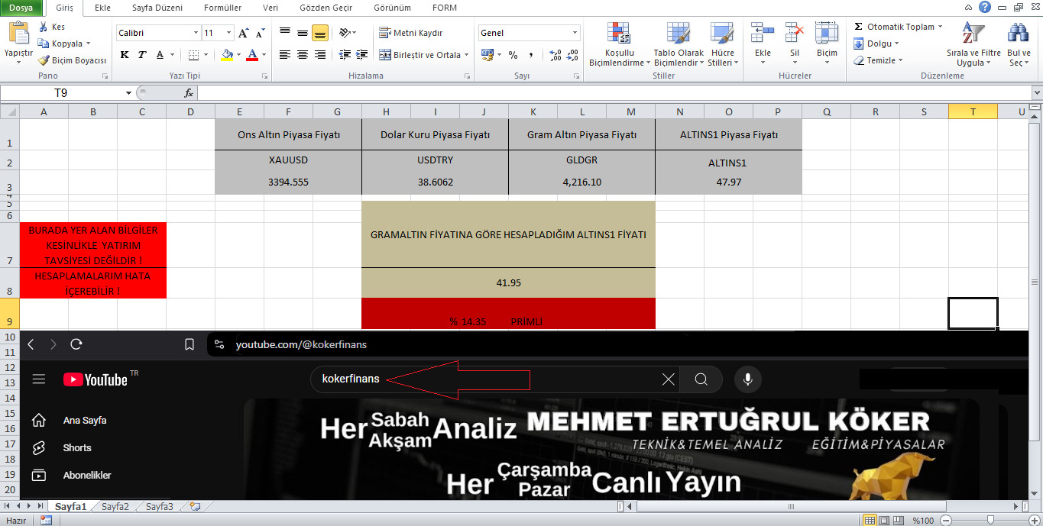This screenshot has width=1043, height=526.
Task: Click the Dolgu fill button
Action: click(x=876, y=44)
